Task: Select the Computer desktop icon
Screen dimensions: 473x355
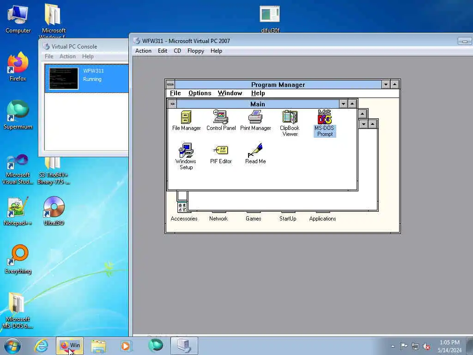Action: [x=18, y=18]
